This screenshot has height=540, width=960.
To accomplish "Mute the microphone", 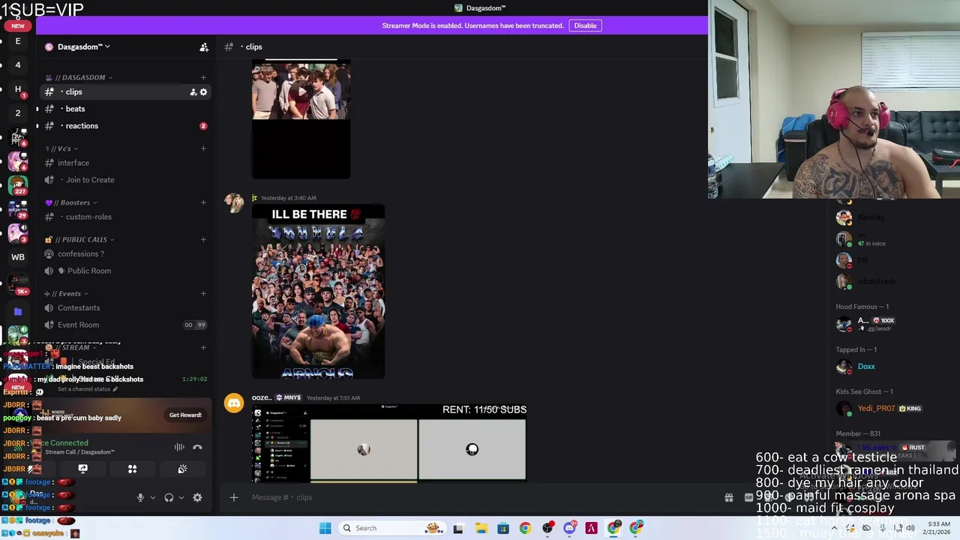I will 140,497.
